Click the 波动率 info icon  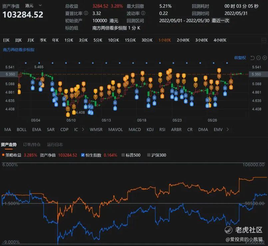coord(143,13)
